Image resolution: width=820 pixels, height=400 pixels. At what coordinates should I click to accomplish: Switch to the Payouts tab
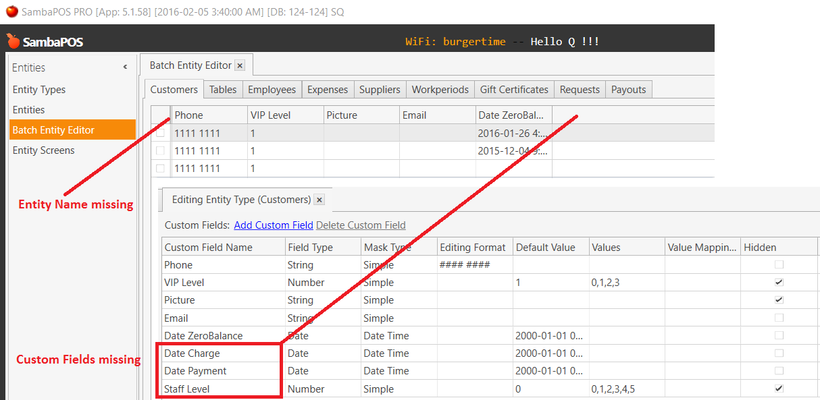click(x=629, y=90)
